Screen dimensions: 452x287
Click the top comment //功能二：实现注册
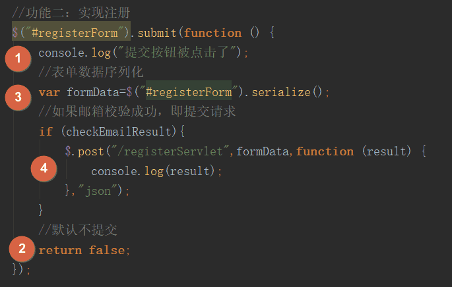71,13
